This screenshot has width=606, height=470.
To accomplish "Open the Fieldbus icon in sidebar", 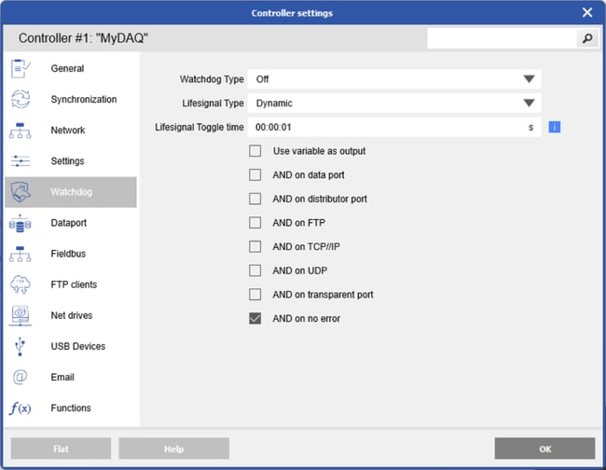I will click(21, 255).
